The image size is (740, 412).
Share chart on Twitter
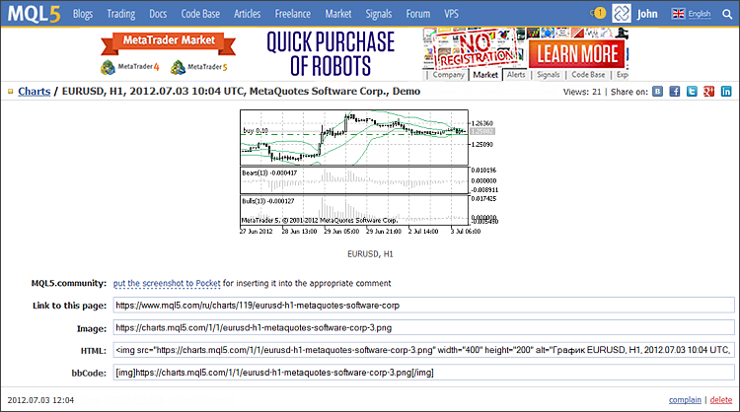(692, 92)
